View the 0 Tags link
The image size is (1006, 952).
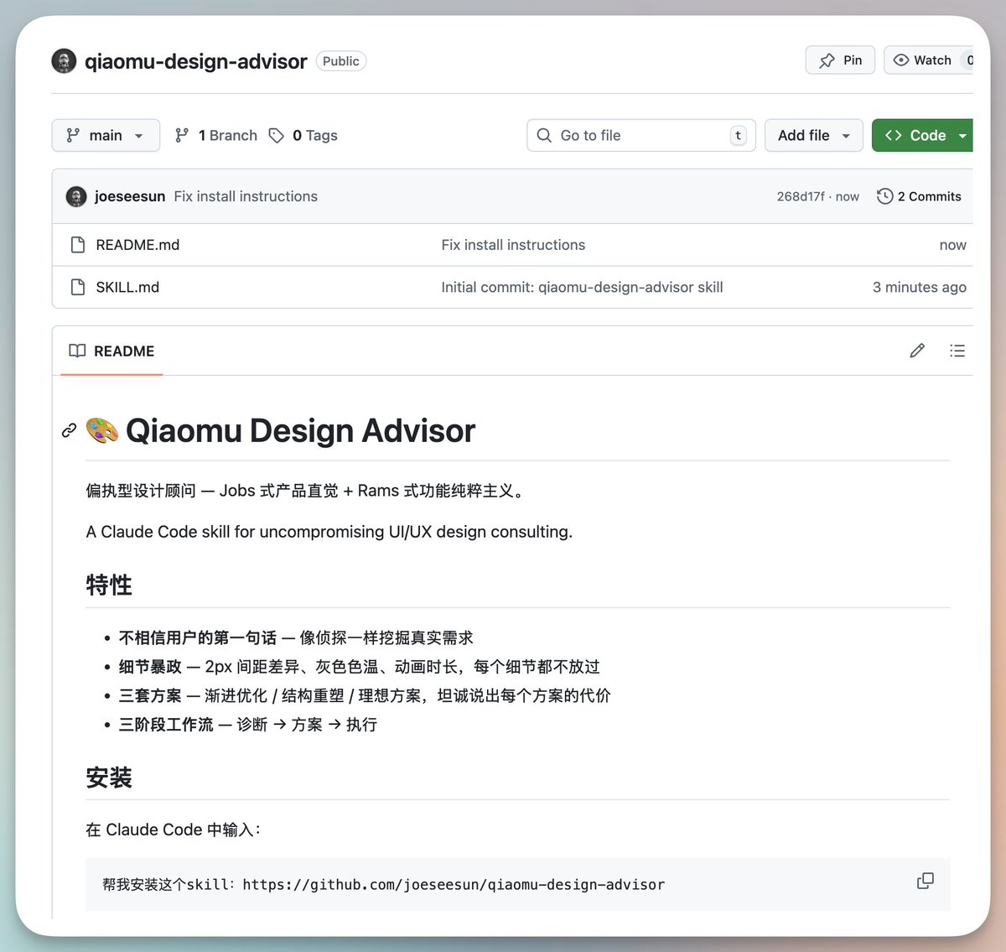(303, 135)
